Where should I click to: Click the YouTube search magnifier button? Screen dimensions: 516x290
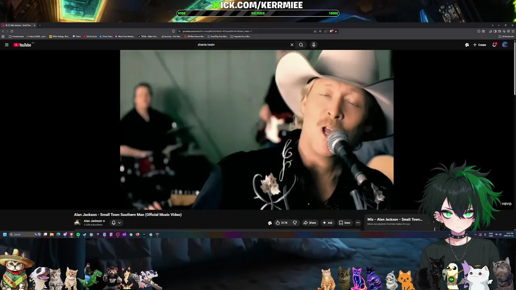(301, 45)
